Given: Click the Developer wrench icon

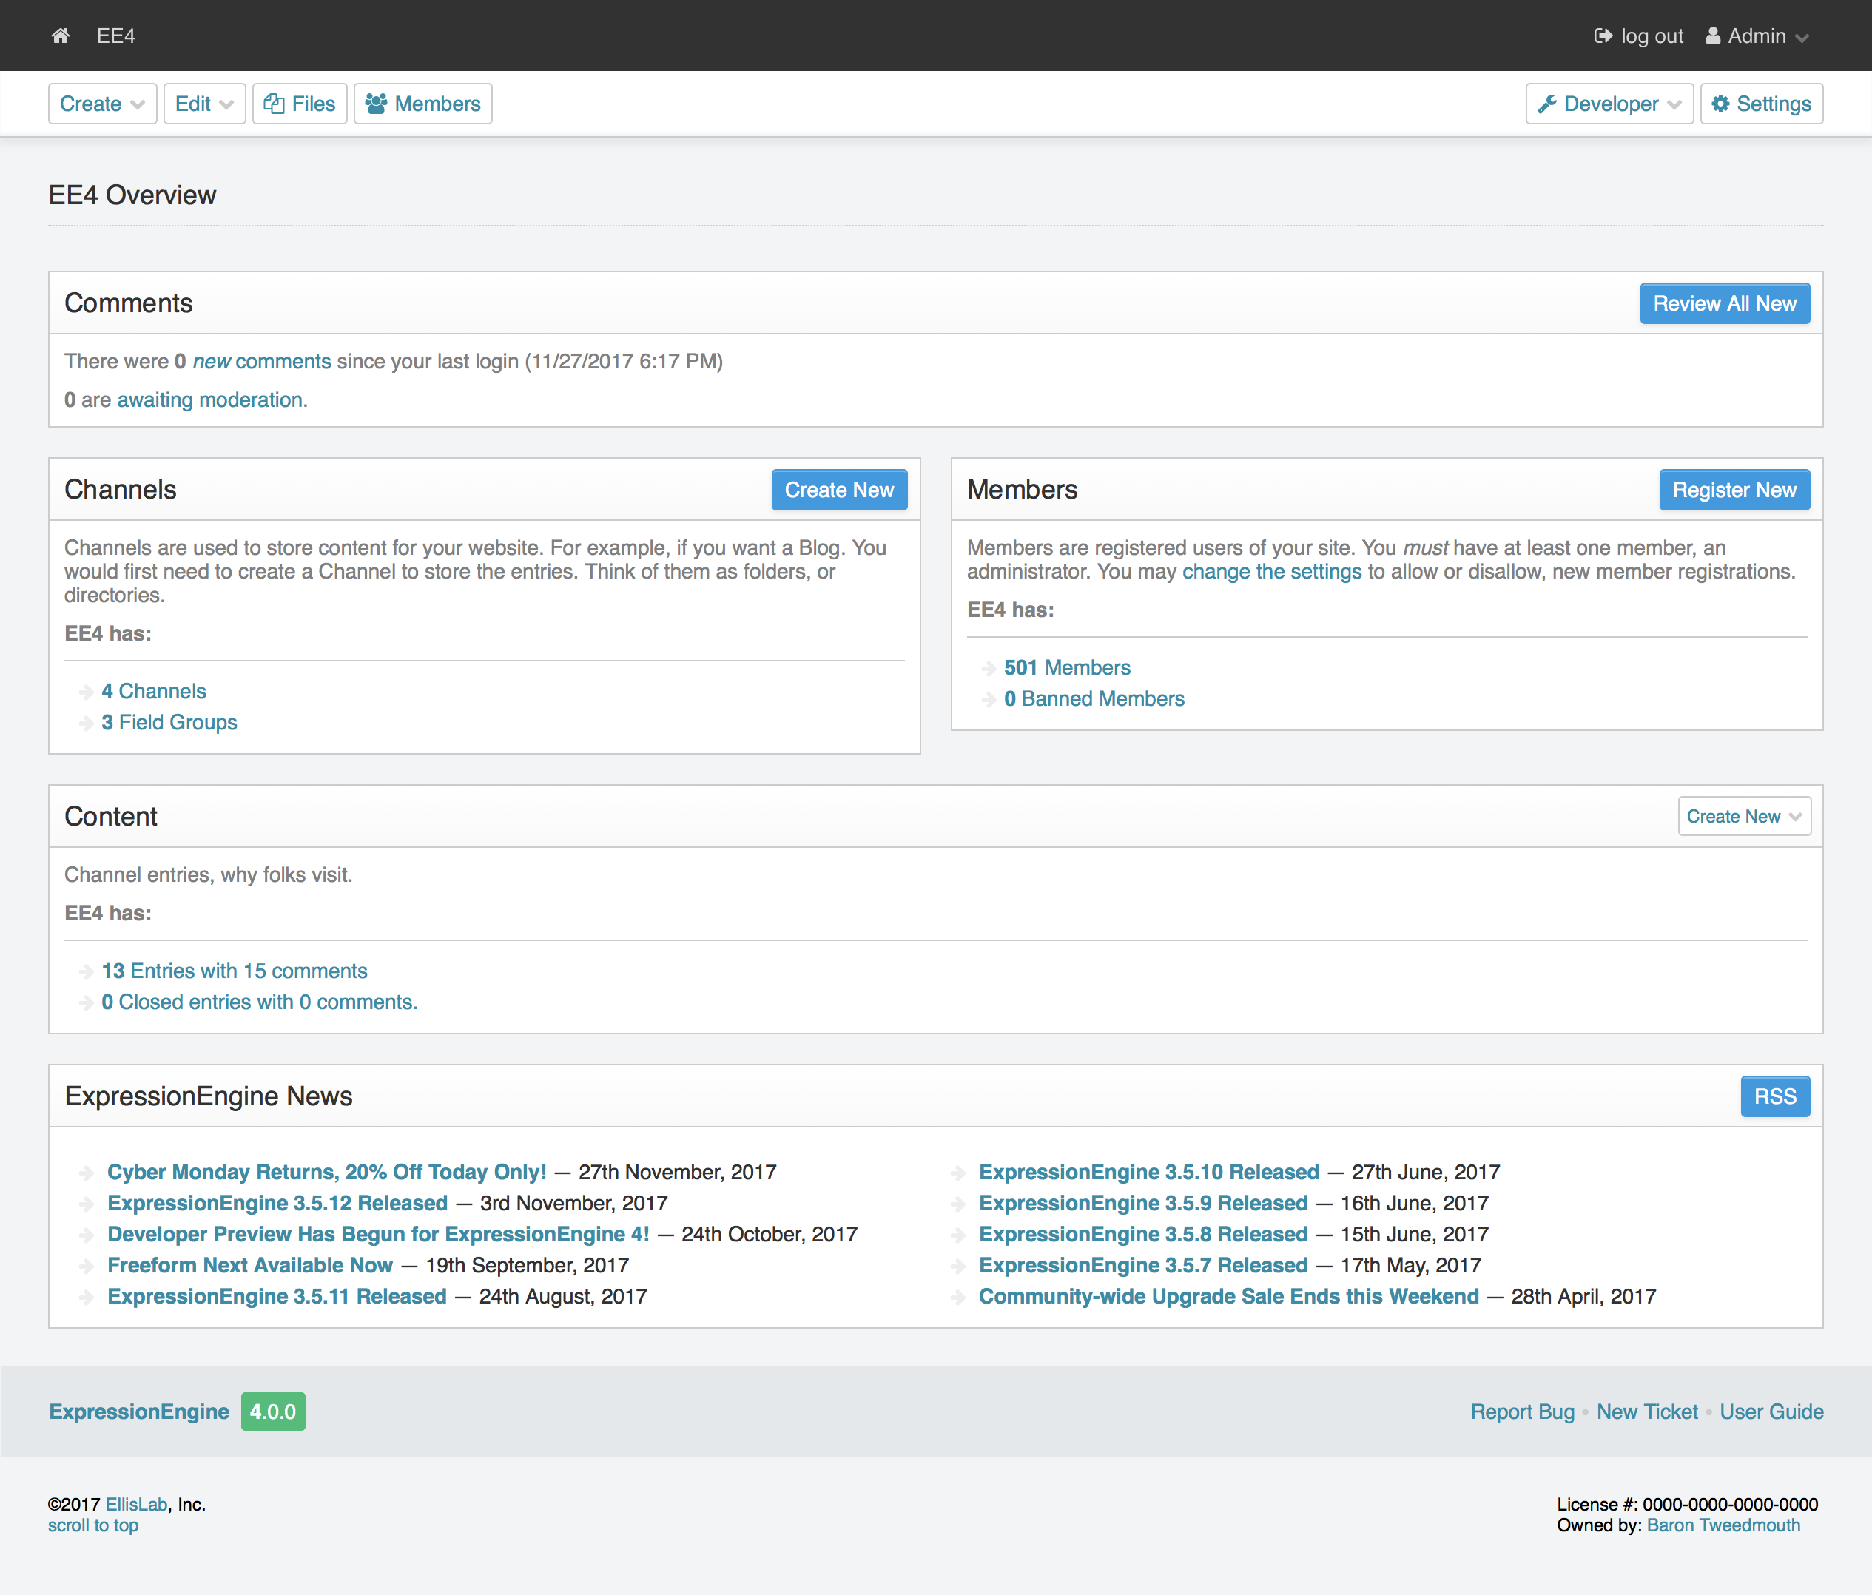Looking at the screenshot, I should [x=1546, y=104].
